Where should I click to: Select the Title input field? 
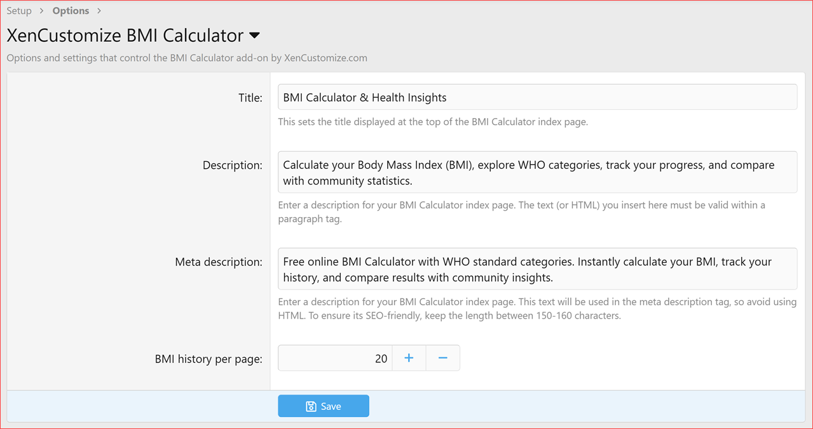[537, 96]
